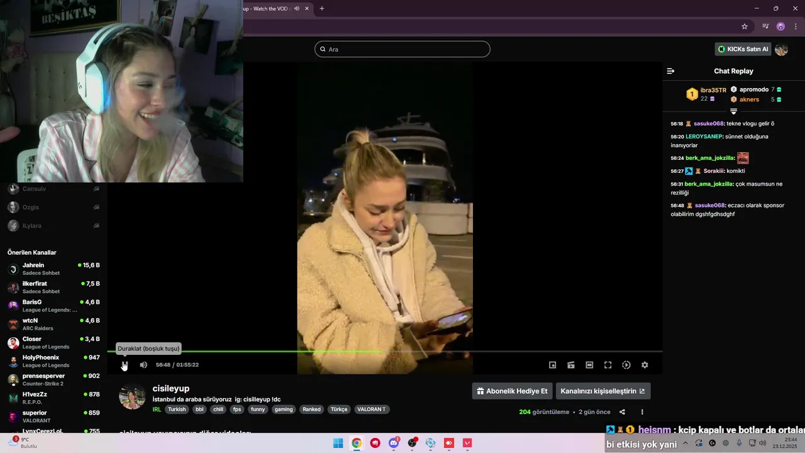Screen dimensions: 805x453
Task: Focus the Ara search field
Action: point(402,49)
